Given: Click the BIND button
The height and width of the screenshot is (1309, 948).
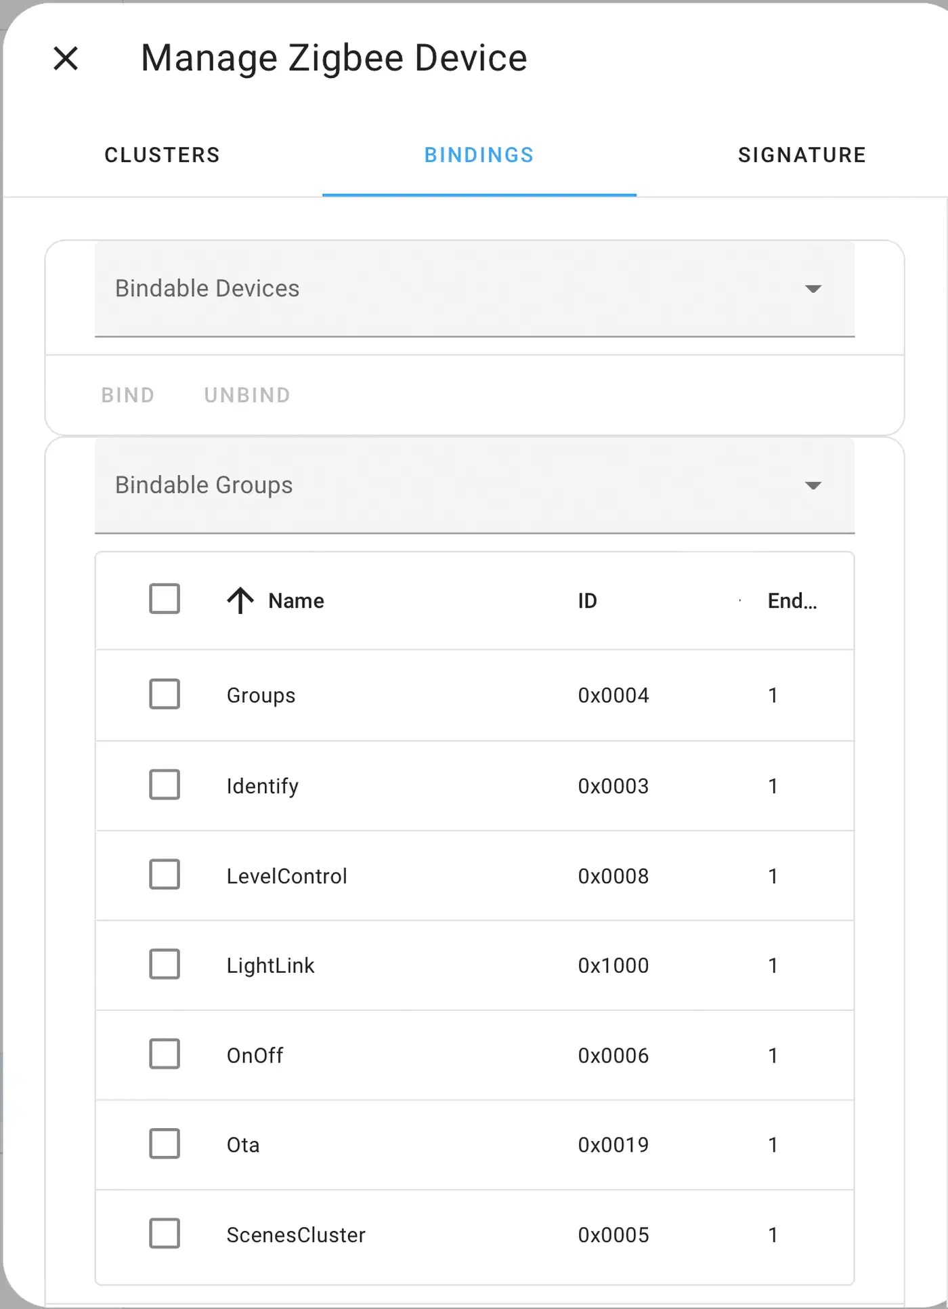Looking at the screenshot, I should pyautogui.click(x=128, y=395).
